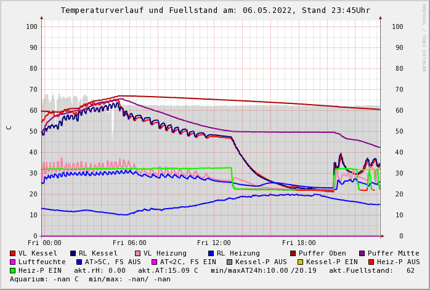Click the Fri 06:00 time axis label
Screen dimensions: 430x290
point(129,243)
